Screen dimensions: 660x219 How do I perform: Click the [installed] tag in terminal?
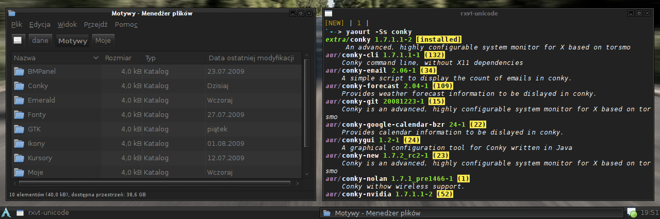pyautogui.click(x=438, y=40)
